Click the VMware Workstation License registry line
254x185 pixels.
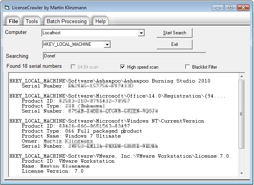tap(121, 156)
